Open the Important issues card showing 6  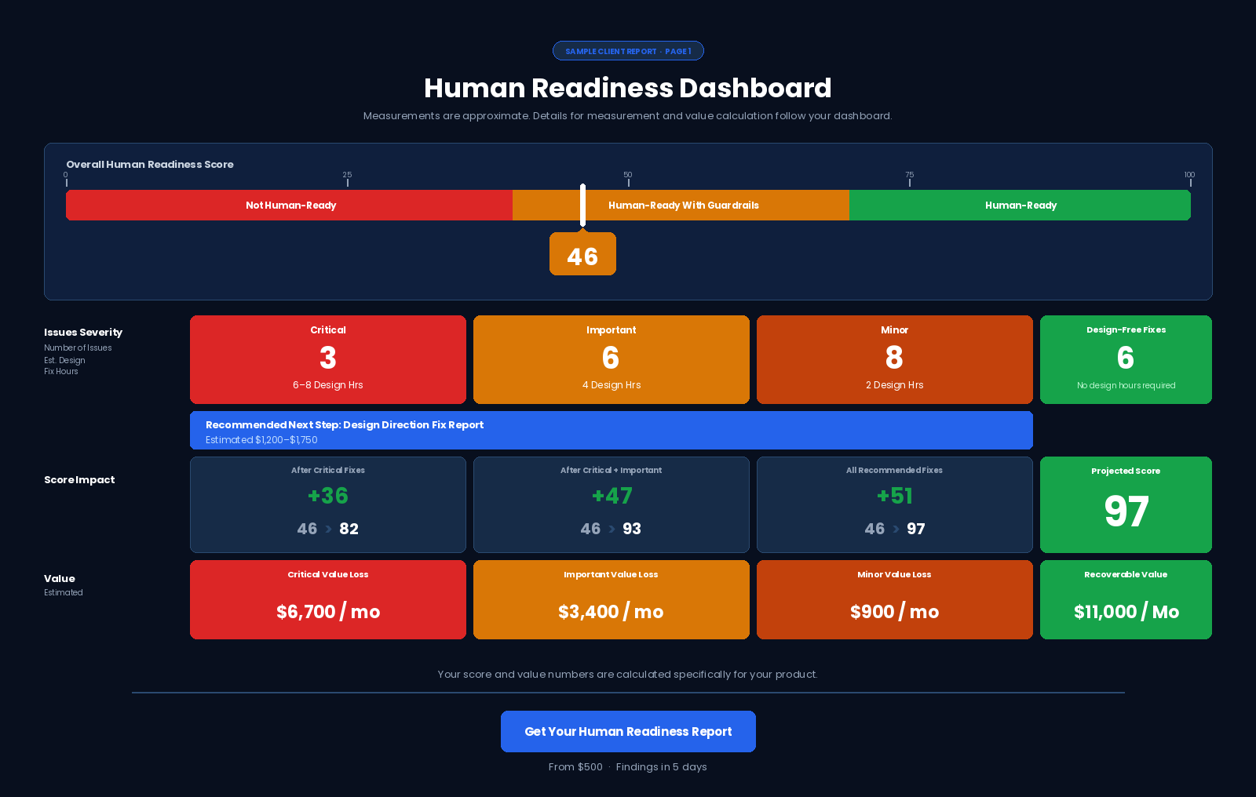tap(612, 359)
